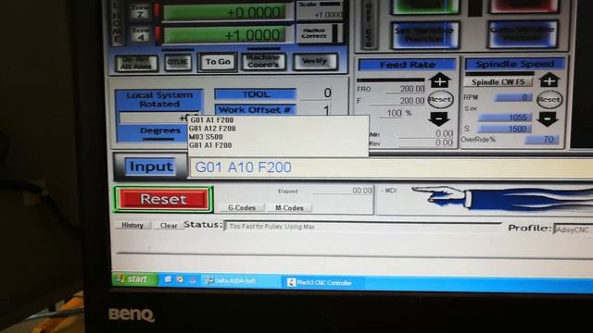
Task: Click the Status message field
Action: pos(362,226)
